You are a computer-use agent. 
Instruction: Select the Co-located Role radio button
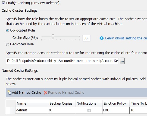click(7, 30)
